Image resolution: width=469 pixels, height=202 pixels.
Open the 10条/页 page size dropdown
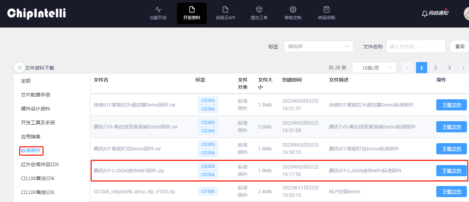tap(374, 68)
